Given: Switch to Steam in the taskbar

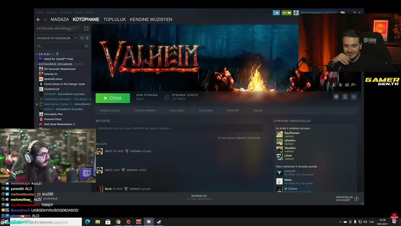Looking at the screenshot, I should click(x=159, y=222).
